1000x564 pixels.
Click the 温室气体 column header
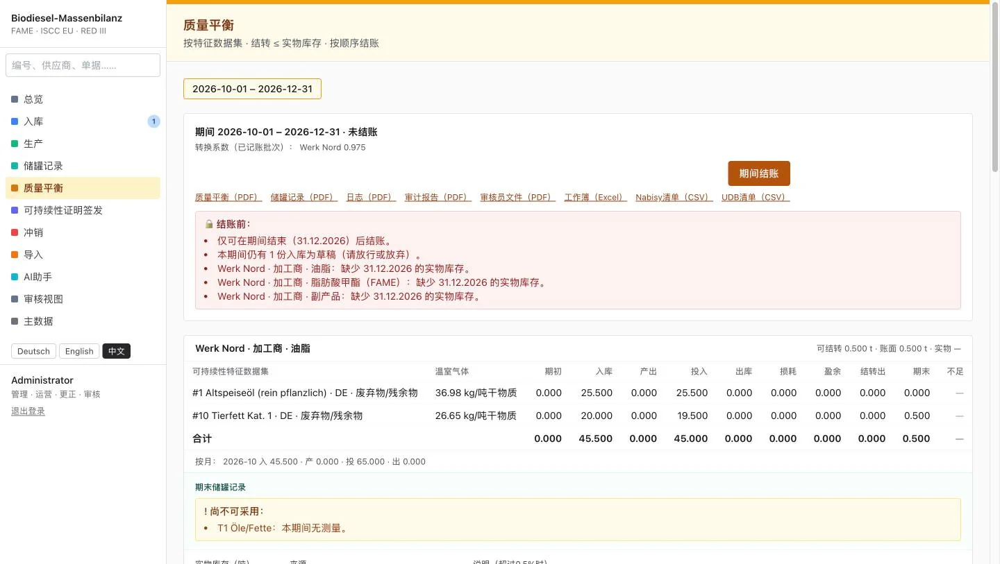pyautogui.click(x=452, y=371)
